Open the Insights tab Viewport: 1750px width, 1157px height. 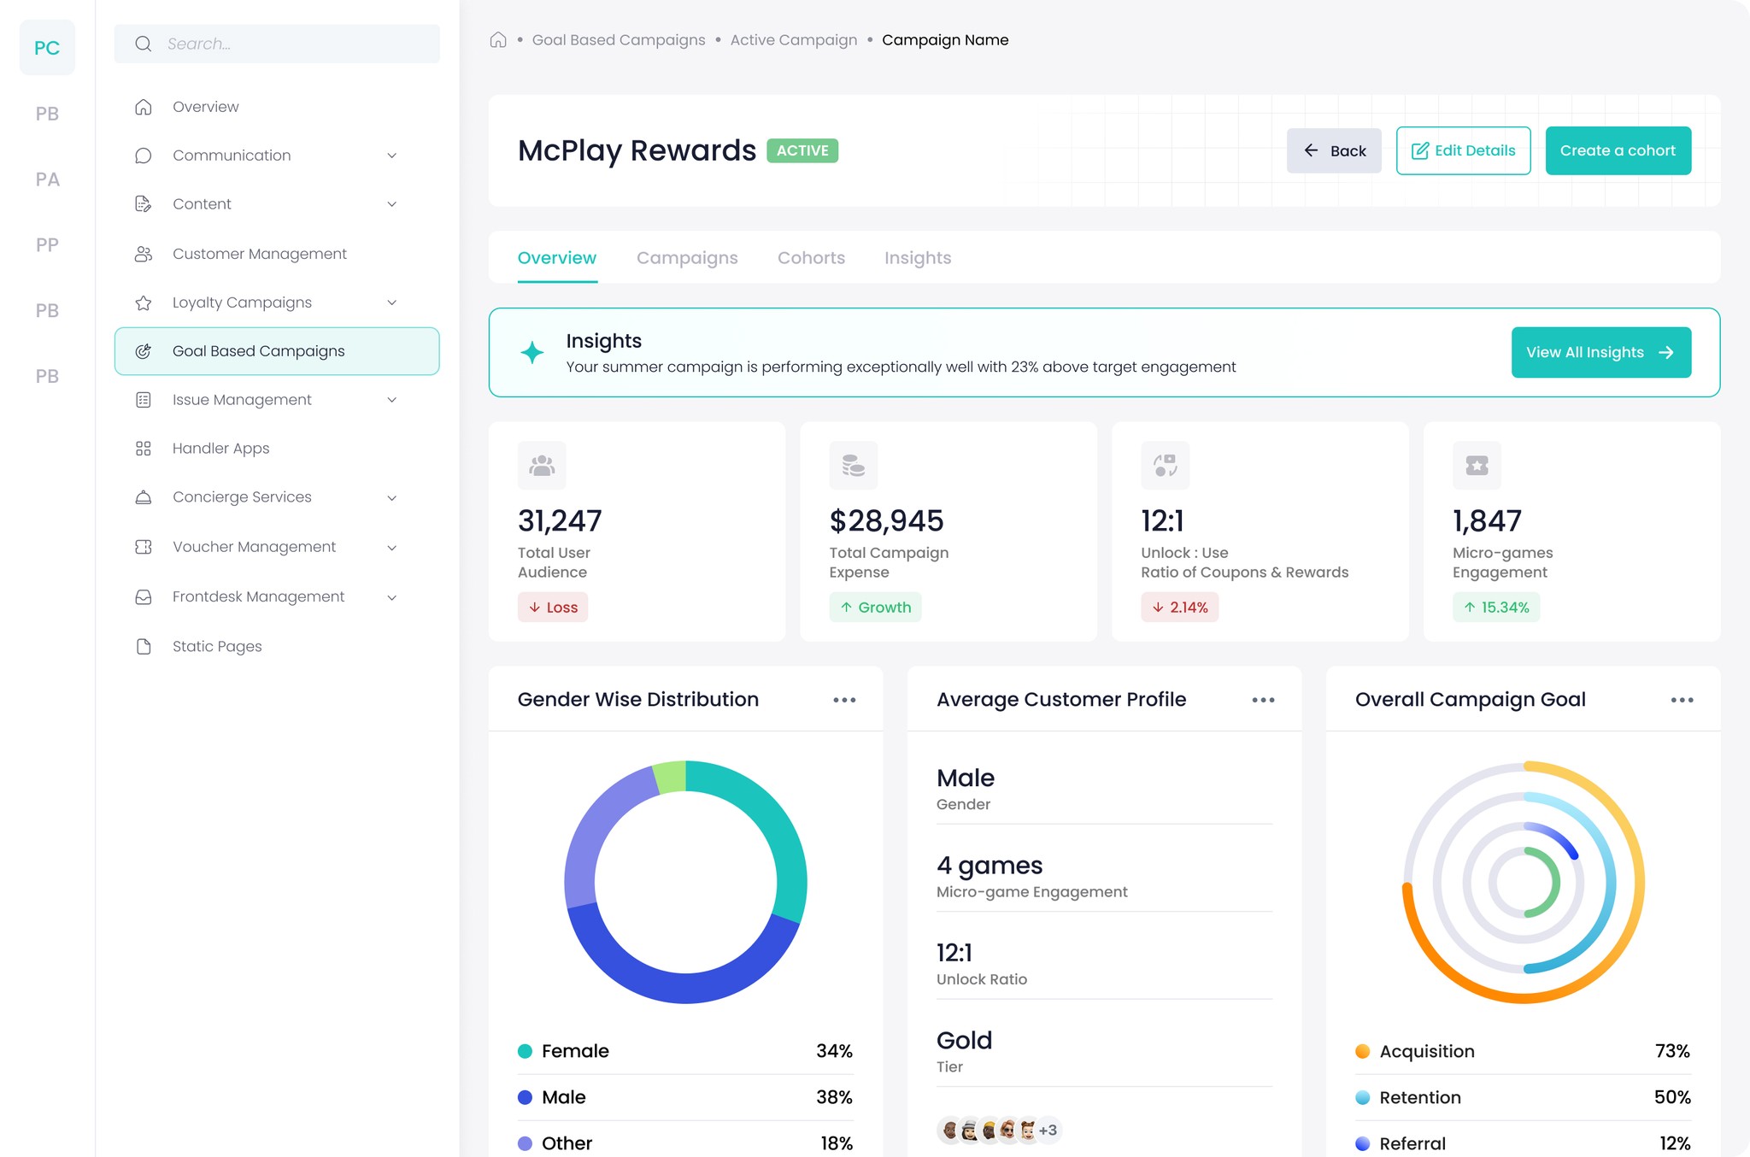(x=917, y=258)
